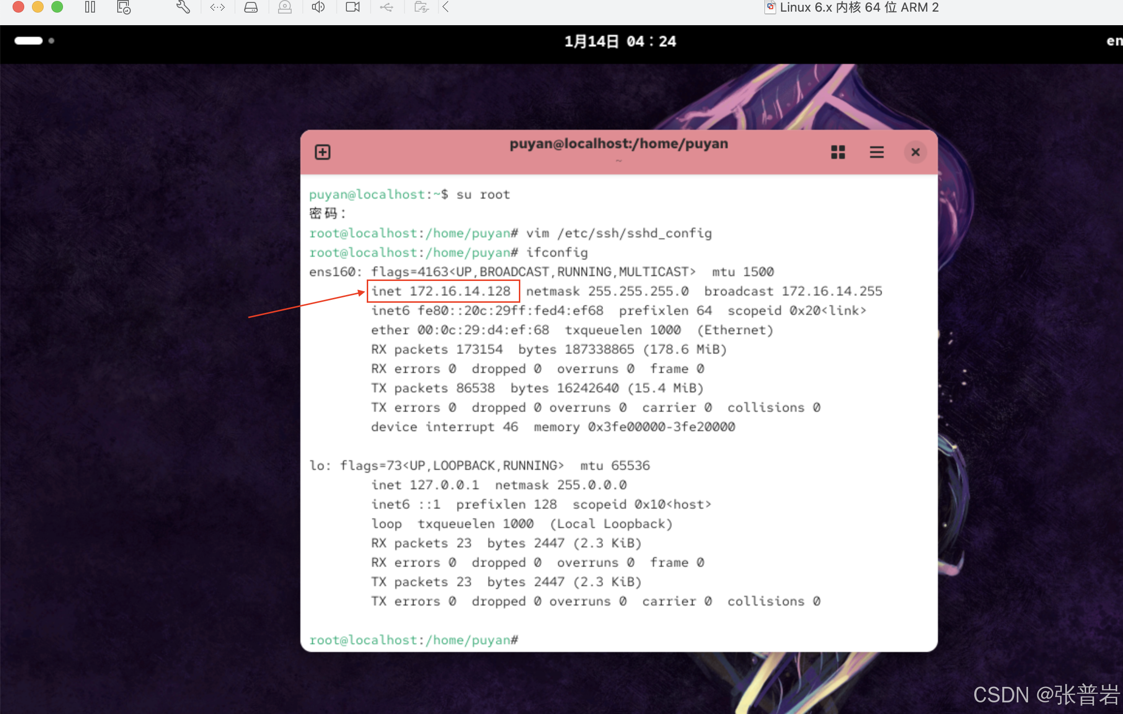
Task: Open the date and time menu
Action: pyautogui.click(x=620, y=42)
